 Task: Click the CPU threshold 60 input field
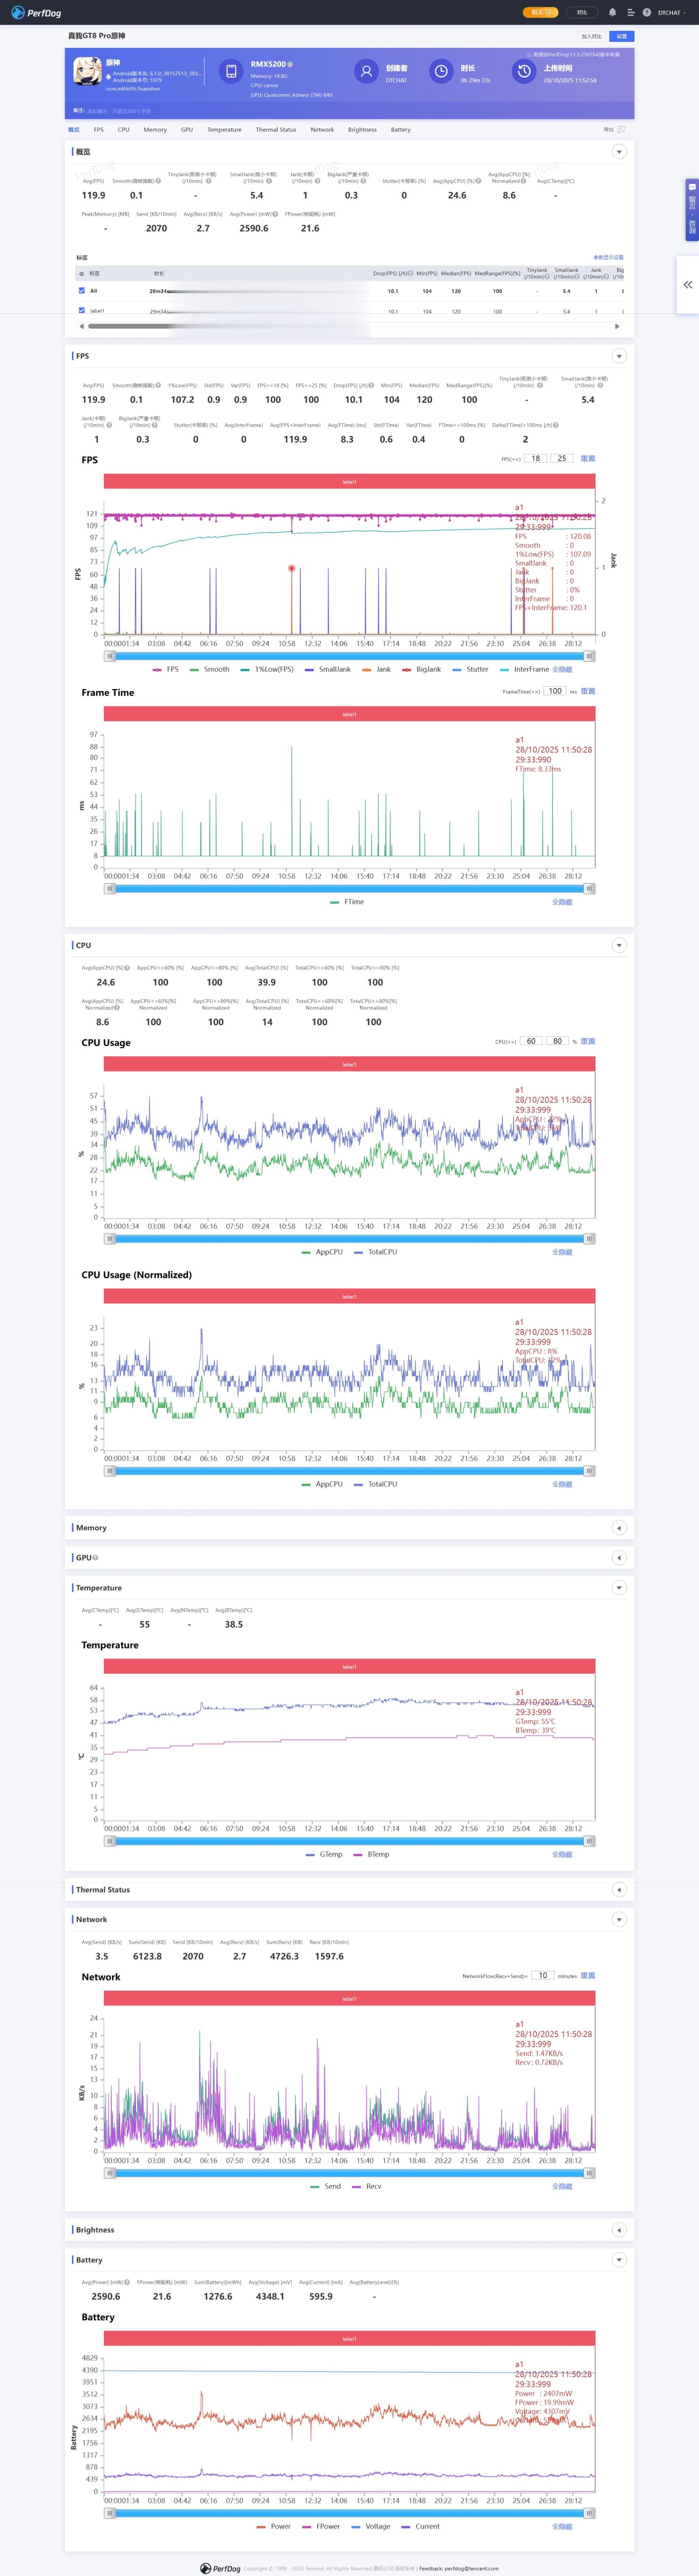(531, 1041)
